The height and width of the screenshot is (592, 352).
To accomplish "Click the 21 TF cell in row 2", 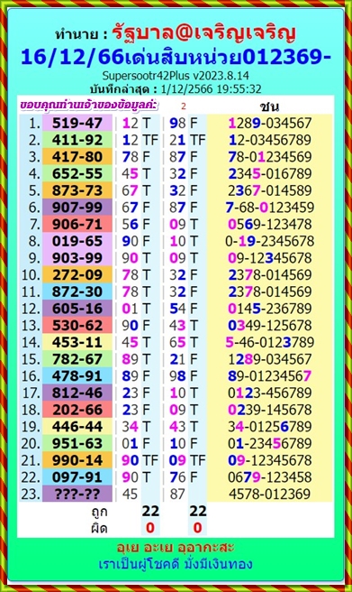I will [187, 140].
